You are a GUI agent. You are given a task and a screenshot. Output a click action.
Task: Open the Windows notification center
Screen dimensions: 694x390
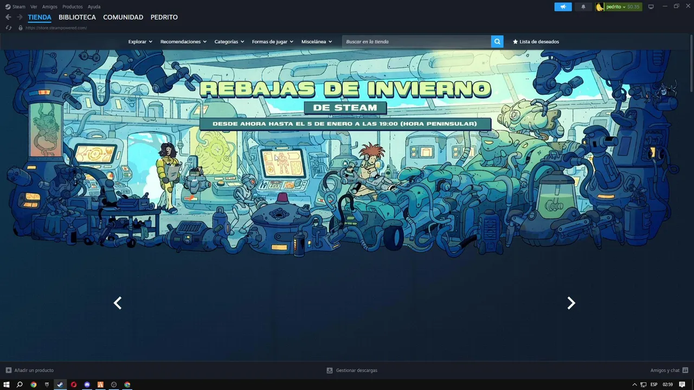tap(682, 385)
